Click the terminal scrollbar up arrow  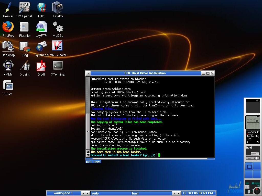[88, 152]
